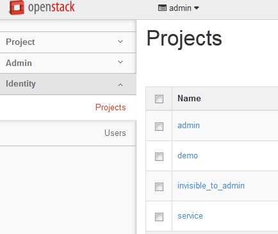Image resolution: width=278 pixels, height=234 pixels.
Task: Open the service project link
Action: tap(190, 216)
